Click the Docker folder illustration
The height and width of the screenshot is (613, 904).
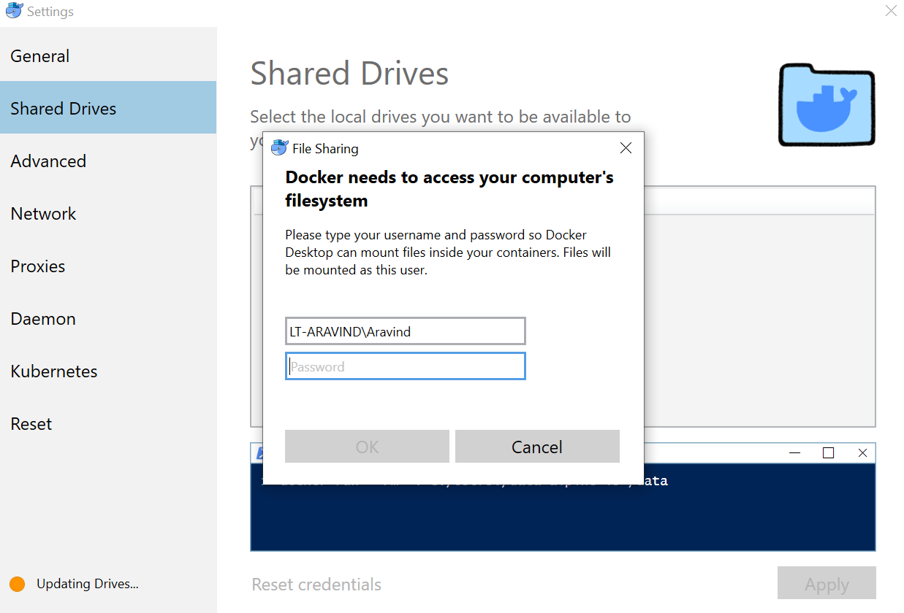tap(826, 104)
